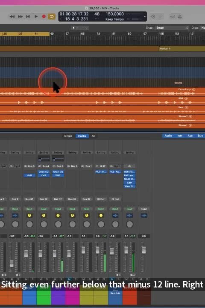This screenshot has height=308, width=205.
Task: Click stereo link icon beside Bus 1 input
Action: click(83, 166)
